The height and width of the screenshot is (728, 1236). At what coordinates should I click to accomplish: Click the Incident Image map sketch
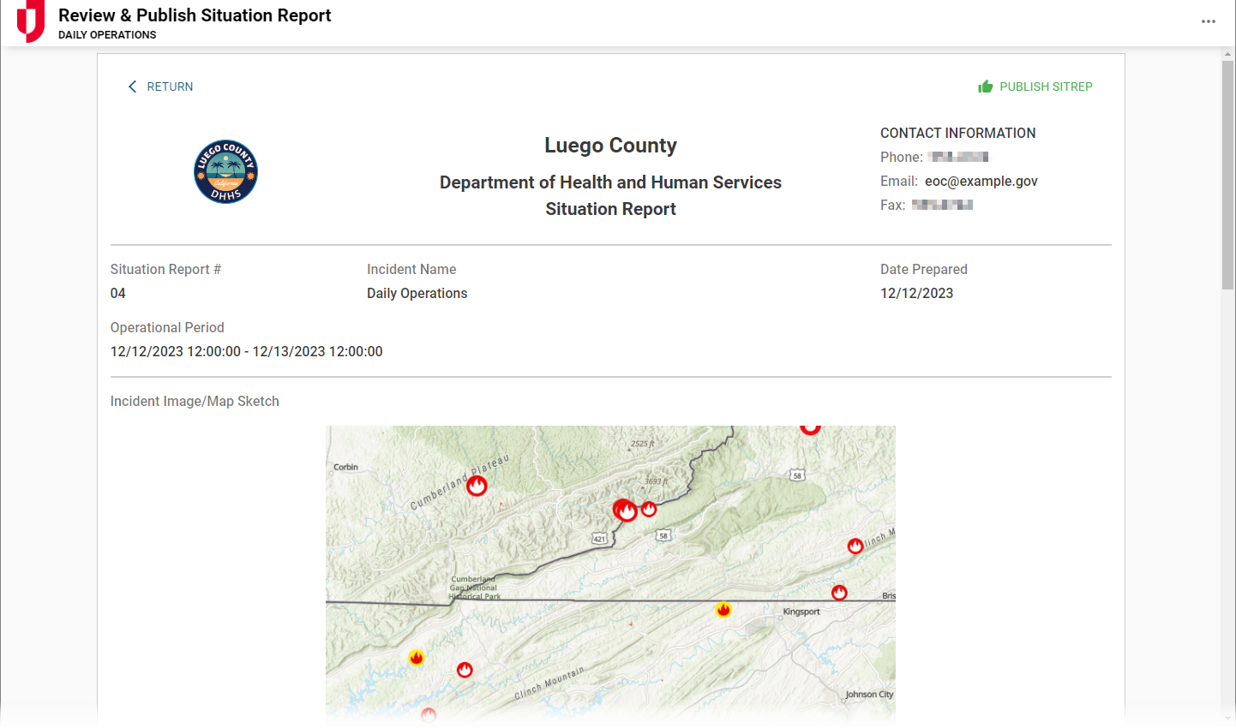[610, 574]
